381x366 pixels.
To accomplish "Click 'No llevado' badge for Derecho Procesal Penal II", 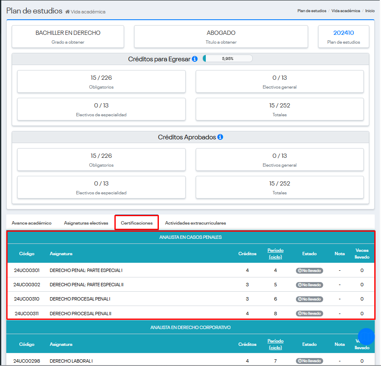I will 309,314.
